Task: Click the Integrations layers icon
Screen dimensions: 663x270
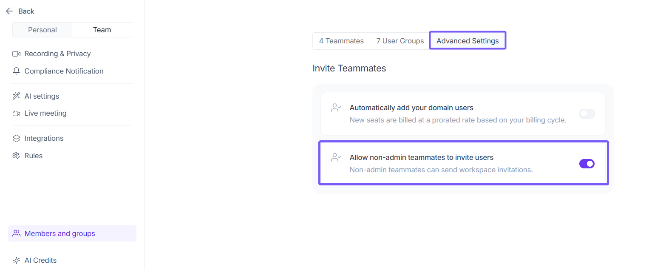Action: [x=17, y=138]
